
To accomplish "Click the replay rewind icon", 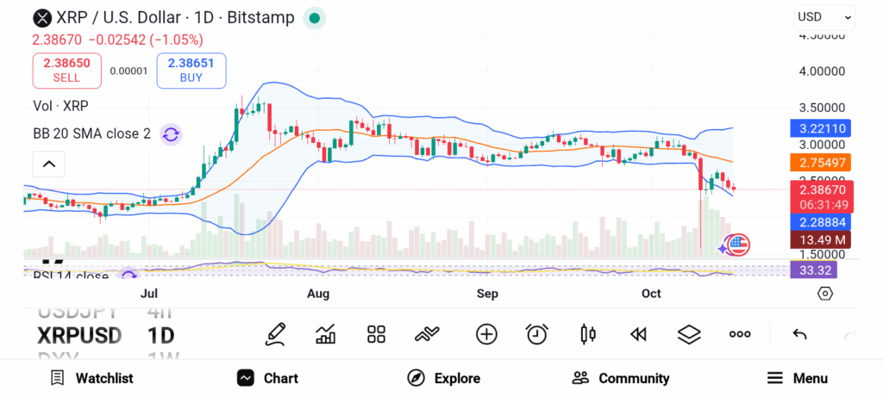I will (x=638, y=334).
